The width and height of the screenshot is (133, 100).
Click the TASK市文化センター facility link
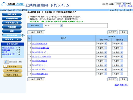[40, 52]
